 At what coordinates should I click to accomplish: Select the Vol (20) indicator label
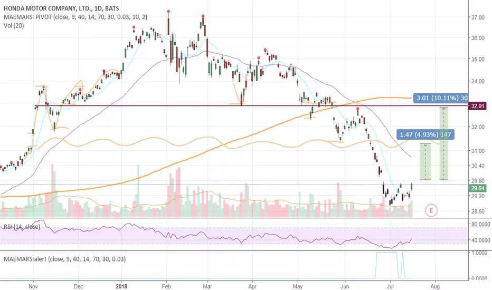[14, 25]
